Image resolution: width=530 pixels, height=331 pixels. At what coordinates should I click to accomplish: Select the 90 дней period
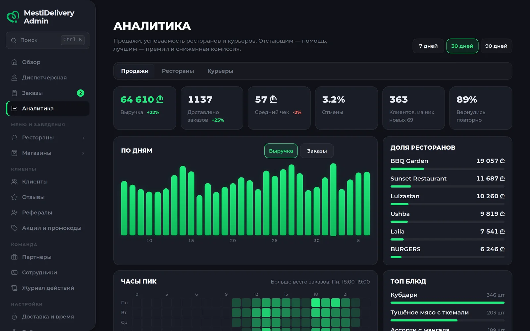point(496,46)
